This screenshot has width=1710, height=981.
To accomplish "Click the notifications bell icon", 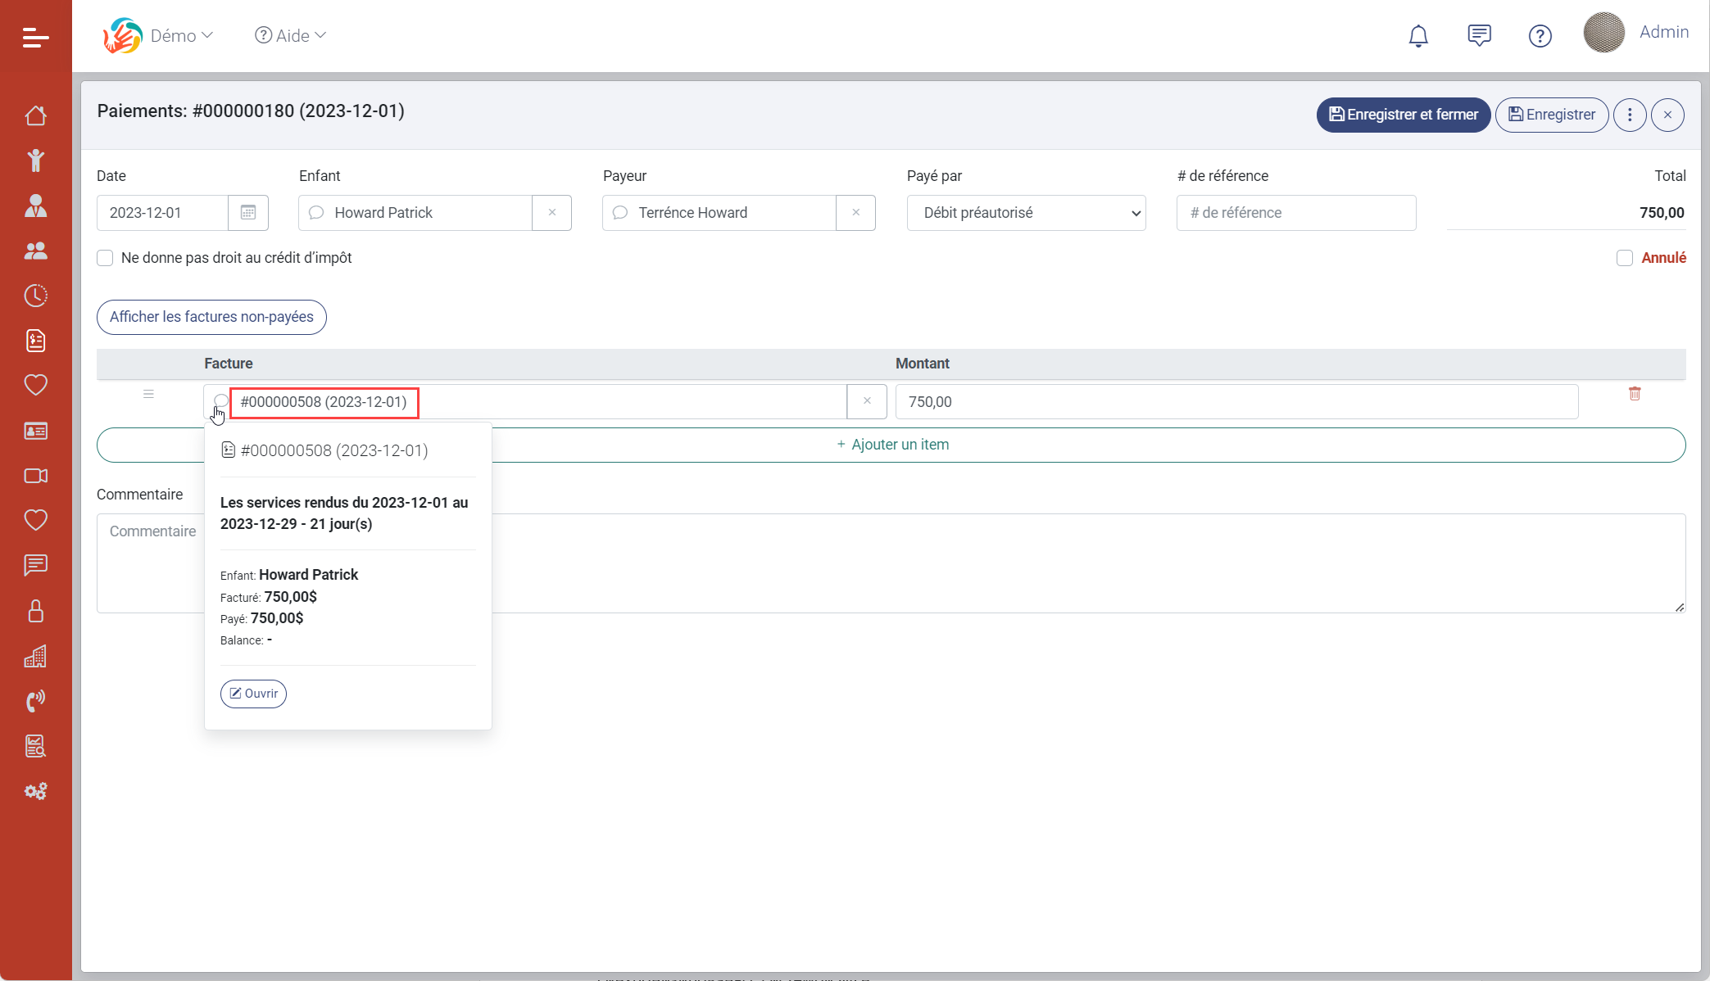I will point(1417,36).
